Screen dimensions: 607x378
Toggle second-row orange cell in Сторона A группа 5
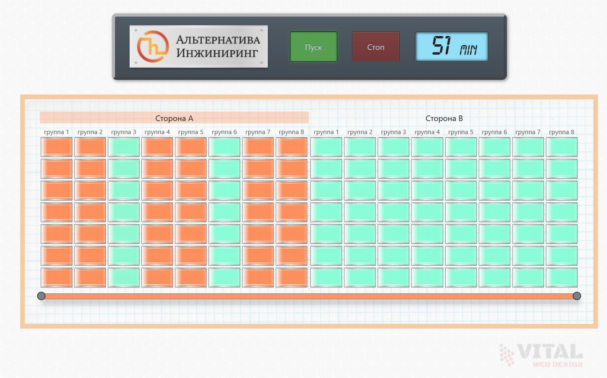191,169
